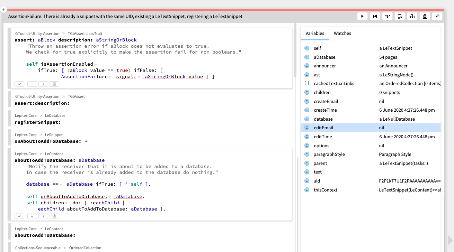This screenshot has height=252, width=454.
Task: Expand the isAssertionEnabled message triangle
Action: point(96,64)
